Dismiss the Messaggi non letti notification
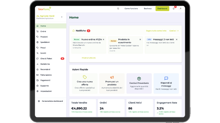This screenshot has height=123, width=220. coord(177,40)
